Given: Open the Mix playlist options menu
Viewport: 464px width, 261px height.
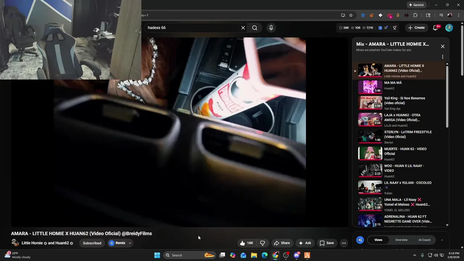Looking at the screenshot, I should coord(443,57).
